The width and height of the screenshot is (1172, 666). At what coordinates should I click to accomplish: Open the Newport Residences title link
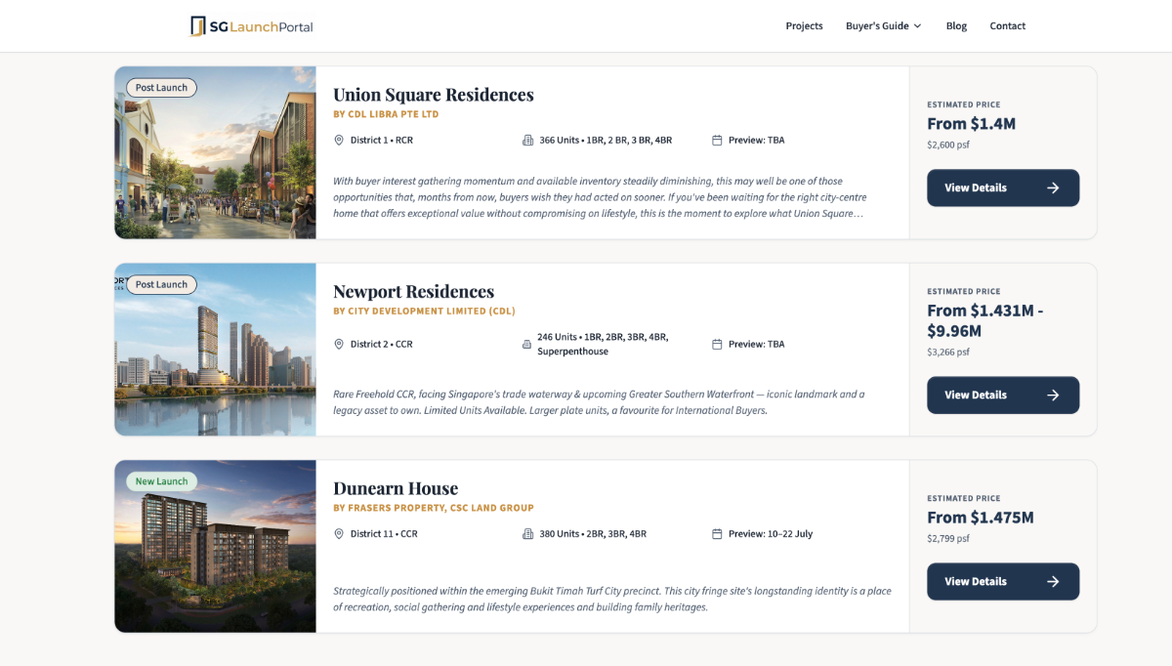(x=413, y=291)
